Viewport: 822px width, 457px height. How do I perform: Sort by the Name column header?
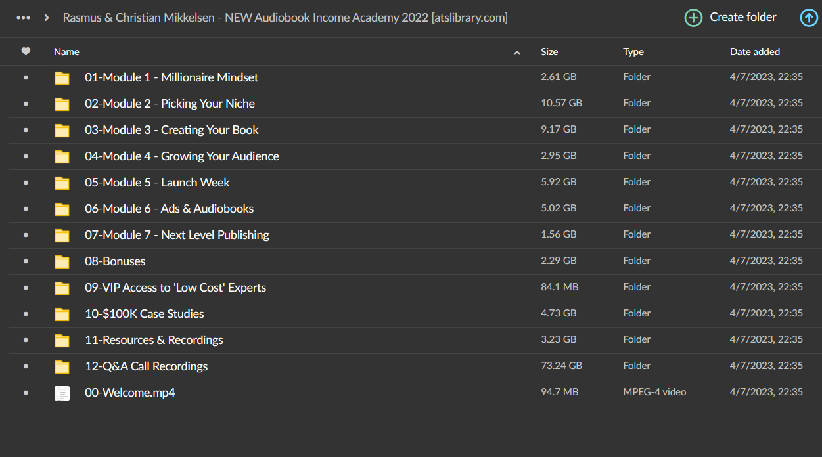click(66, 52)
